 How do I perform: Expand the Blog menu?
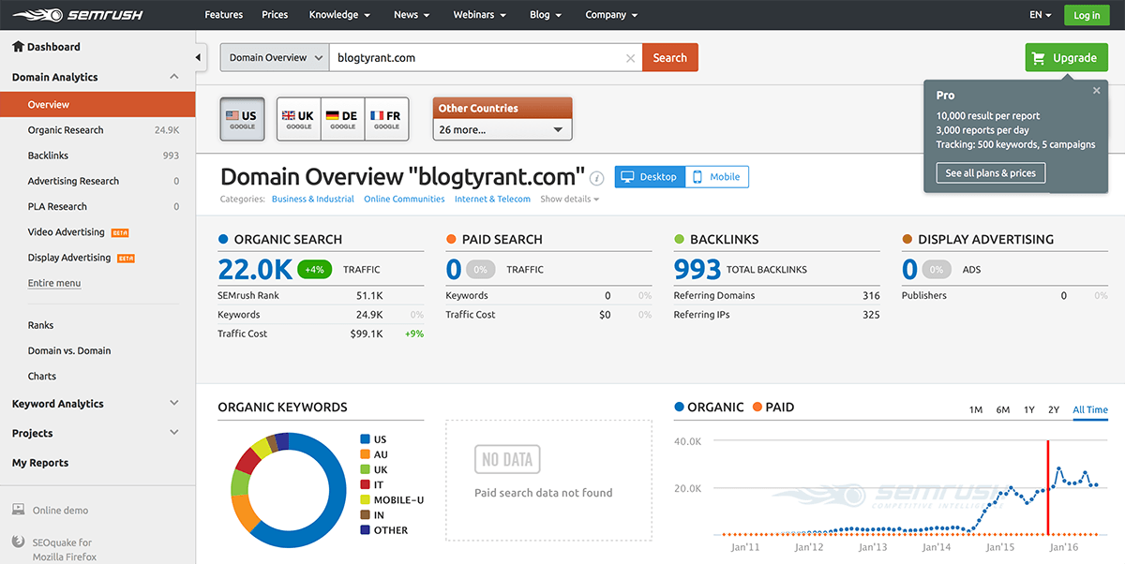546,15
